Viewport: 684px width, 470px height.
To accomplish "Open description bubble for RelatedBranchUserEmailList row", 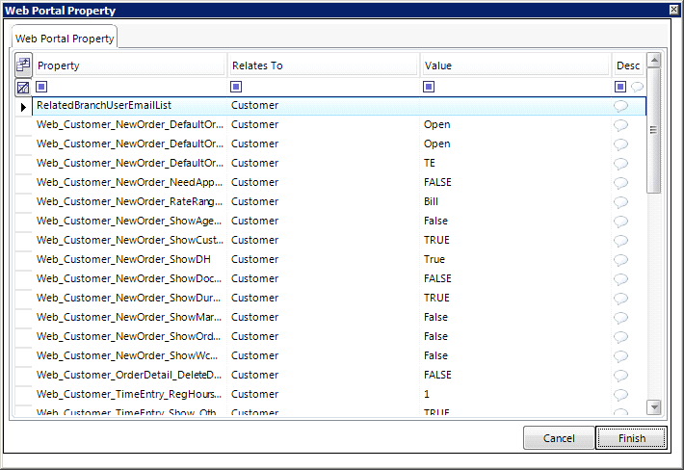I will 620,106.
